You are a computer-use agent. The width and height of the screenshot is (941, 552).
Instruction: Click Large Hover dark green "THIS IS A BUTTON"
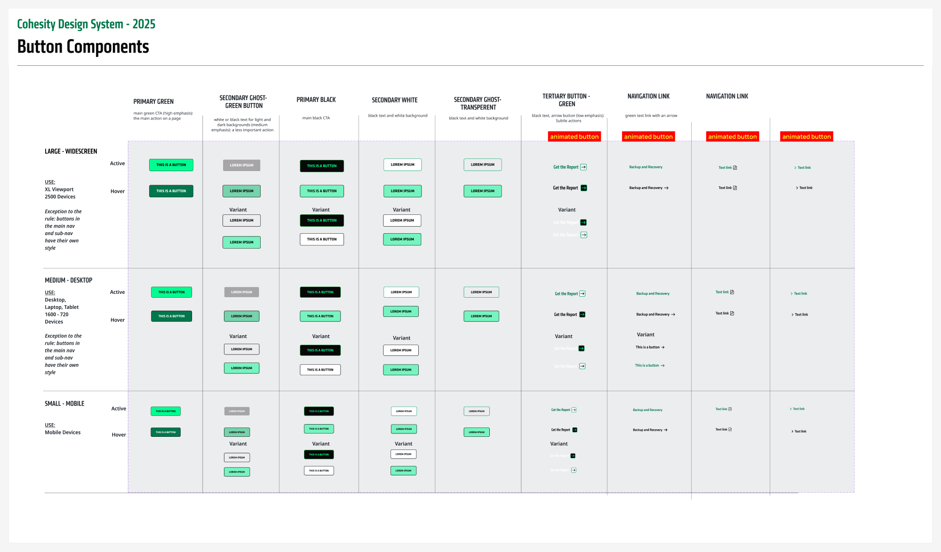click(x=171, y=191)
